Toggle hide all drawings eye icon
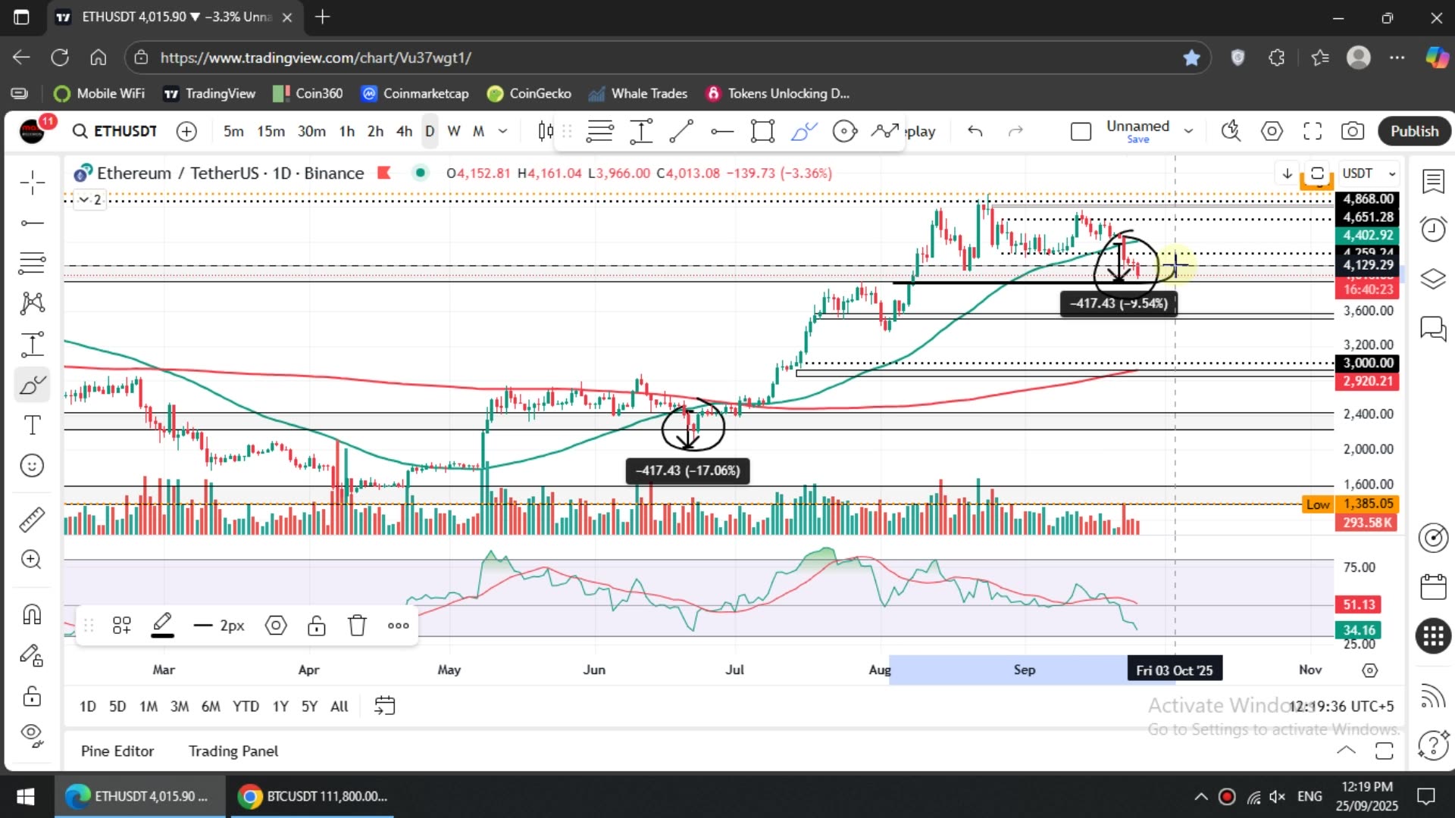The width and height of the screenshot is (1455, 818). click(x=32, y=733)
